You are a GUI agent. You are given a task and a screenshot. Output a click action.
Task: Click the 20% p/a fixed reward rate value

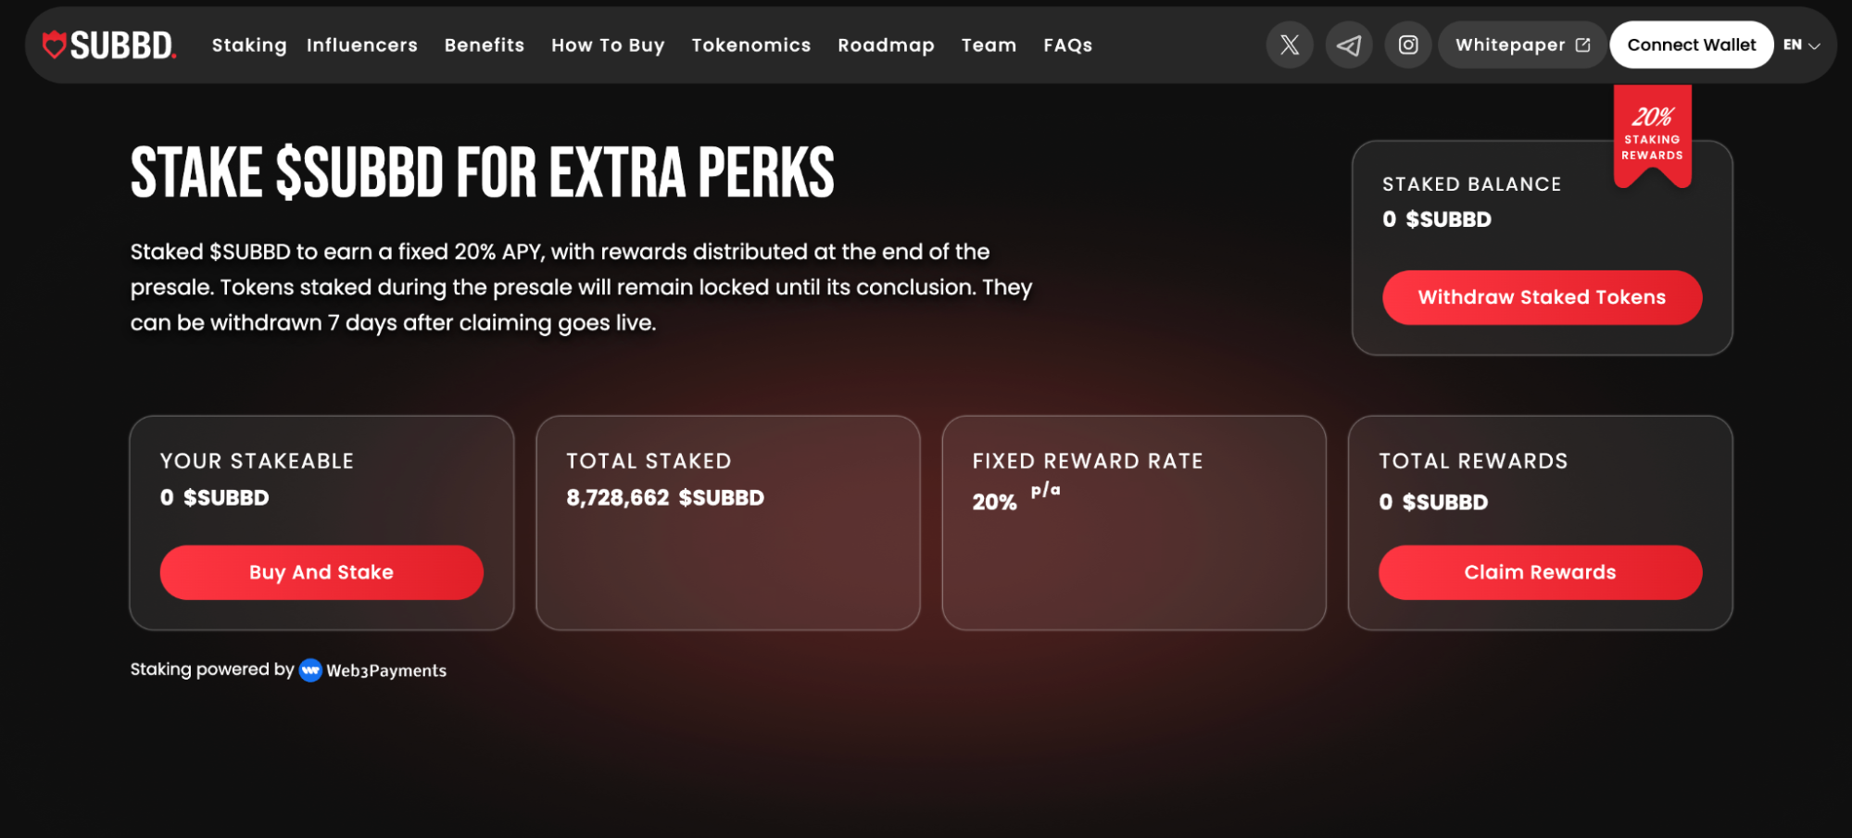click(x=1016, y=497)
